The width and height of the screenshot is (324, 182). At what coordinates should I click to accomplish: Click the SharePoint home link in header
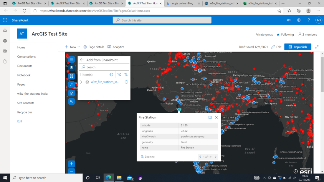pyautogui.click(x=20, y=20)
